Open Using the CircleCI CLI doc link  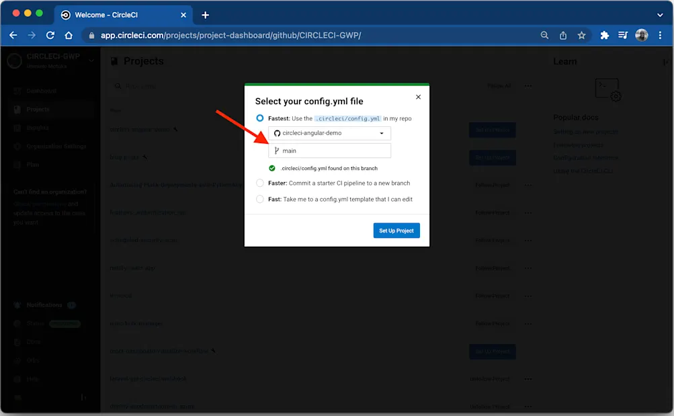pos(583,171)
